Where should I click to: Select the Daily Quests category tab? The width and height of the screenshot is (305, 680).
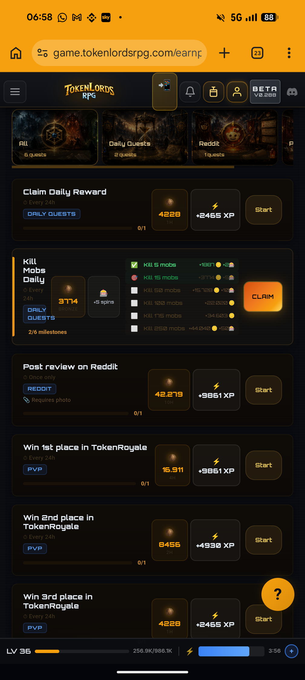145,137
